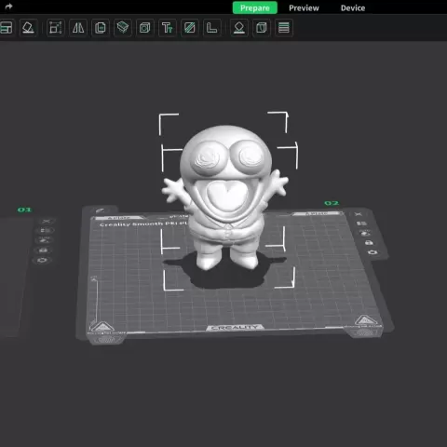Viewport: 447px width, 447px height.
Task: Remove plate 02 with its X icon
Action: 359,214
